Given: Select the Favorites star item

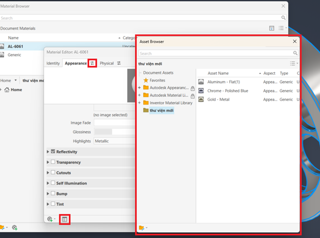Looking at the screenshot, I should (154, 80).
